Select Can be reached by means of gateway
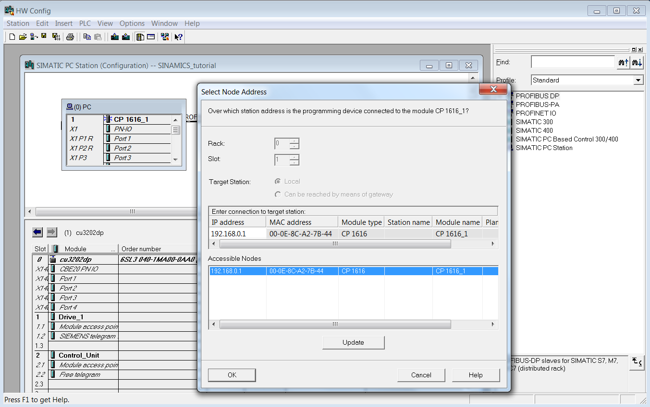 (278, 195)
